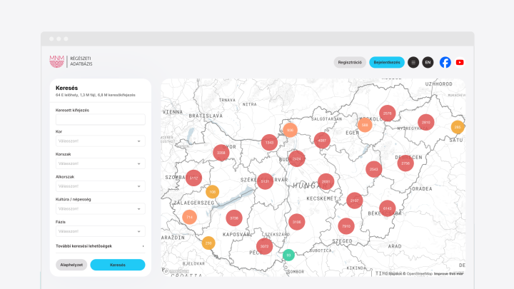Select the 105 yellow cluster marker
This screenshot has width=514, height=289.
(213, 192)
